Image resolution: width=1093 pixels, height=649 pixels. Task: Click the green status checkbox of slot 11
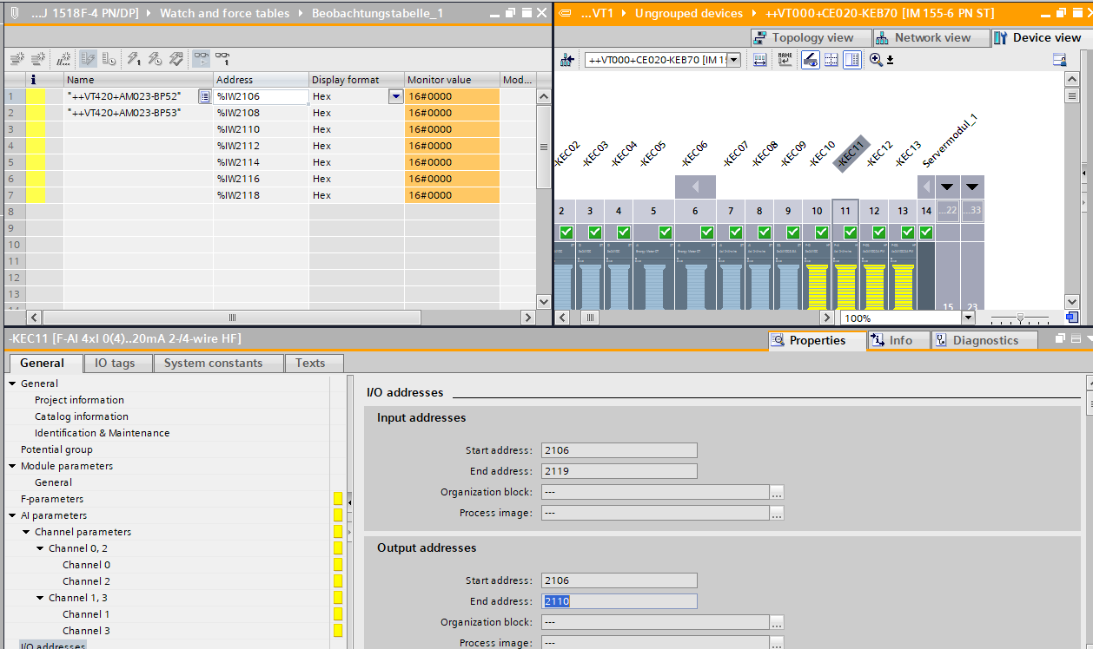pyautogui.click(x=850, y=233)
